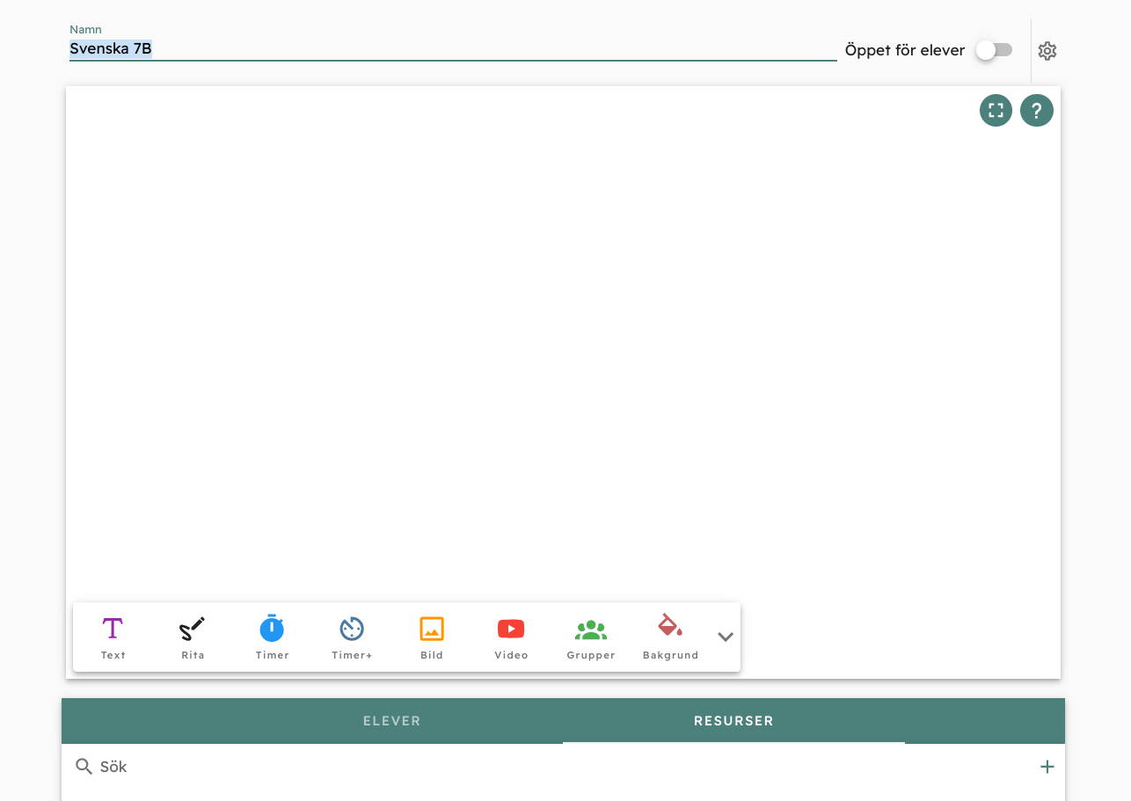This screenshot has height=801, width=1131.
Task: Click the Sök search field
Action: click(x=563, y=767)
